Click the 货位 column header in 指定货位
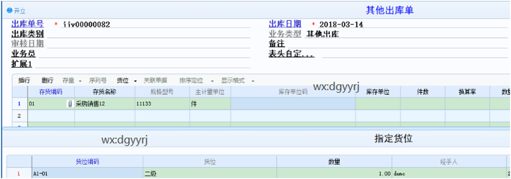This screenshot has width=511, height=179. 210,161
